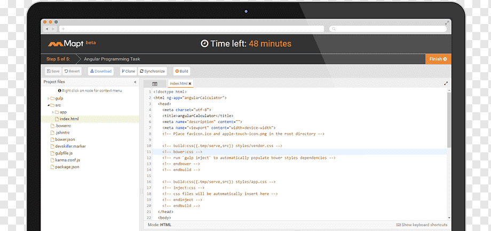Close the index.html tab

tap(190, 84)
